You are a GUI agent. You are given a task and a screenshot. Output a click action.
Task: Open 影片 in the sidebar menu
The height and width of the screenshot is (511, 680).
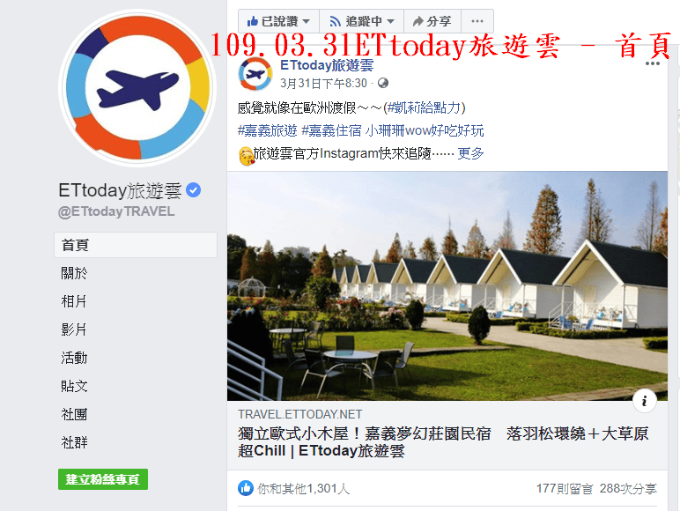tap(74, 330)
